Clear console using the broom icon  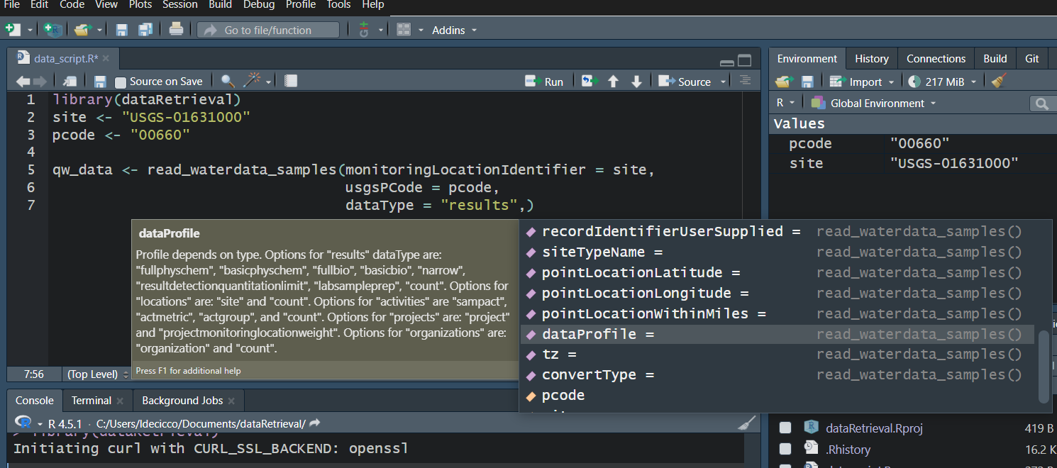(x=746, y=423)
